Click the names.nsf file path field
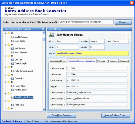 (x=86, y=22)
